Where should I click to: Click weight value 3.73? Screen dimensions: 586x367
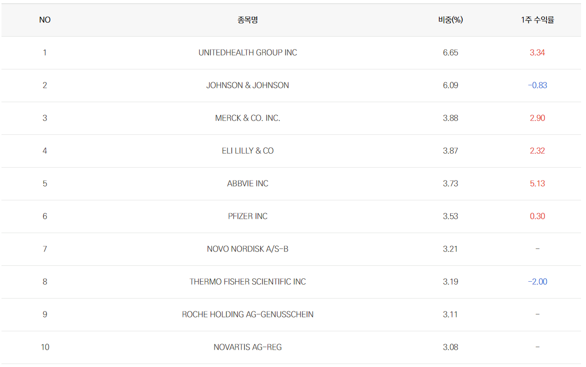(450, 183)
